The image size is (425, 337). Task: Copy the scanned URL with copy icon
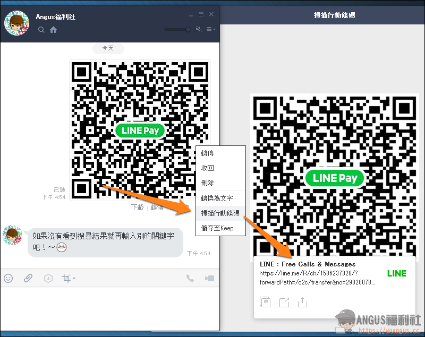266,302
